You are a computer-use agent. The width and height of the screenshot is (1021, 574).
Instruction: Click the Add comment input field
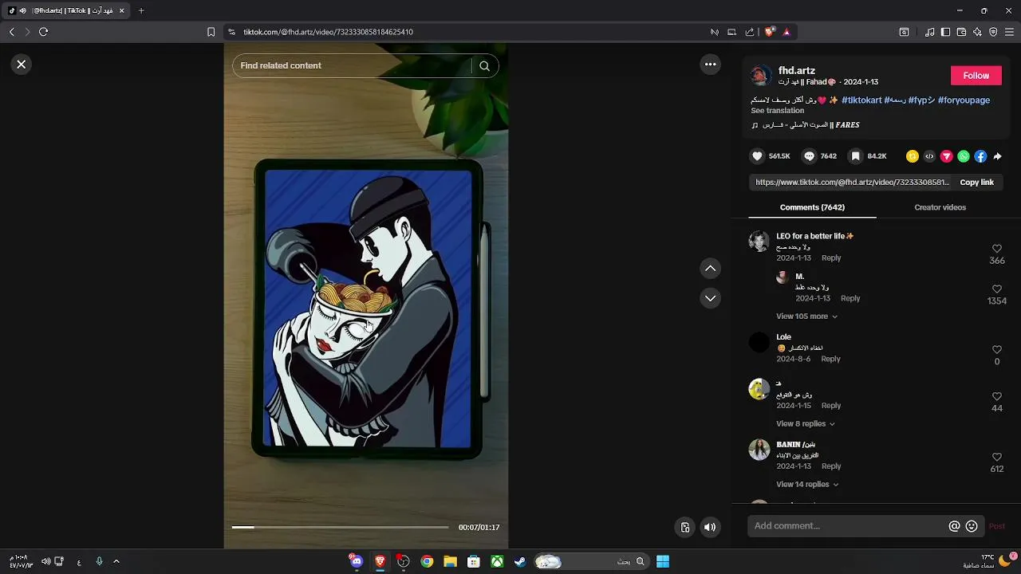pos(847,526)
